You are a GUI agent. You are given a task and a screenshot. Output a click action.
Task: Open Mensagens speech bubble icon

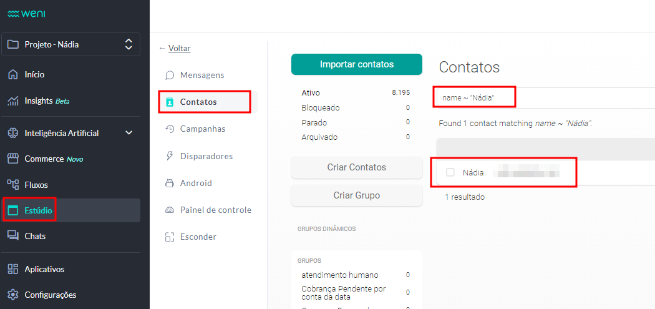170,75
